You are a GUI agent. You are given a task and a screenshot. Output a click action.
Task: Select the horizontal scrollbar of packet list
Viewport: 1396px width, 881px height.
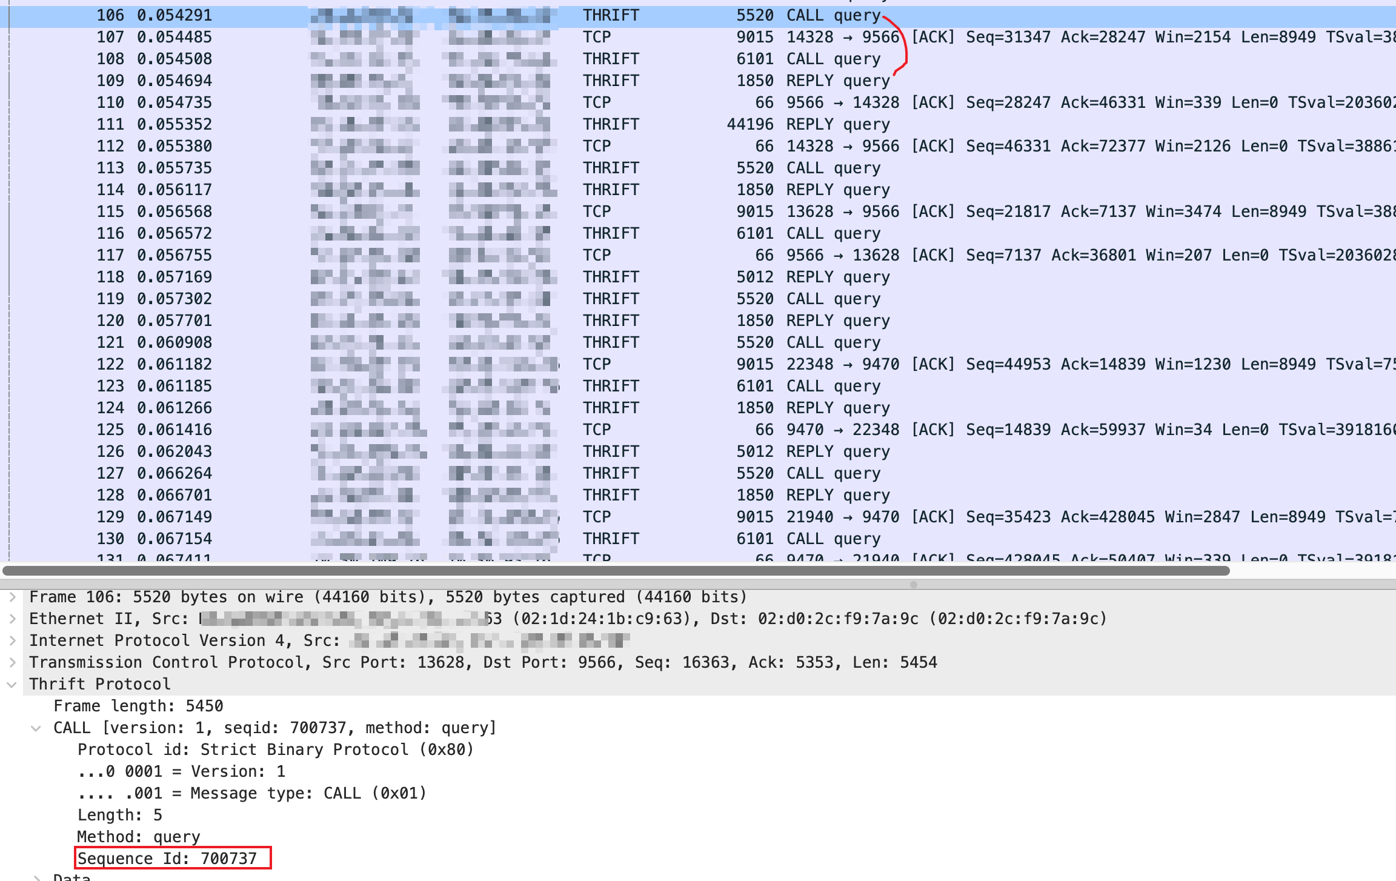pos(616,570)
